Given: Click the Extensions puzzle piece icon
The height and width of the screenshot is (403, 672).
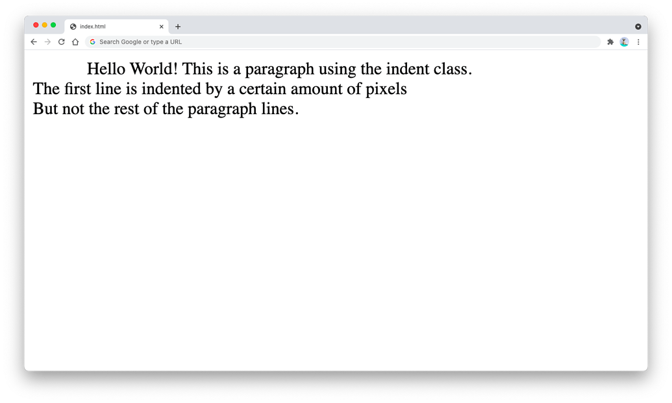Looking at the screenshot, I should [610, 42].
